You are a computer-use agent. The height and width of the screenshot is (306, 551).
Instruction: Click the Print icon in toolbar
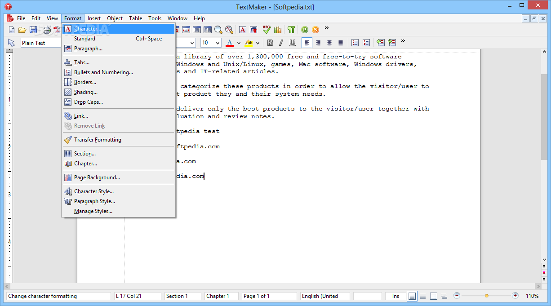click(x=46, y=30)
